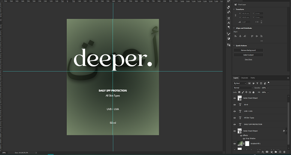Screen dimensions: 291x155
Task: Create a new layer
Action: (280, 152)
